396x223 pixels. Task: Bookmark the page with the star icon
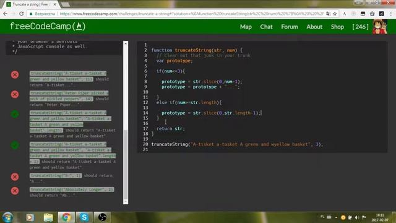[x=335, y=14]
